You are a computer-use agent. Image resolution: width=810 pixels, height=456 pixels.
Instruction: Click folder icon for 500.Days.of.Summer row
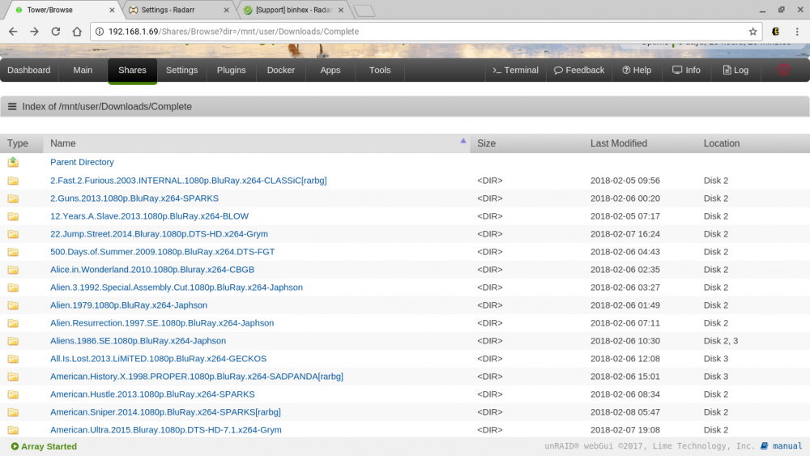tap(13, 252)
